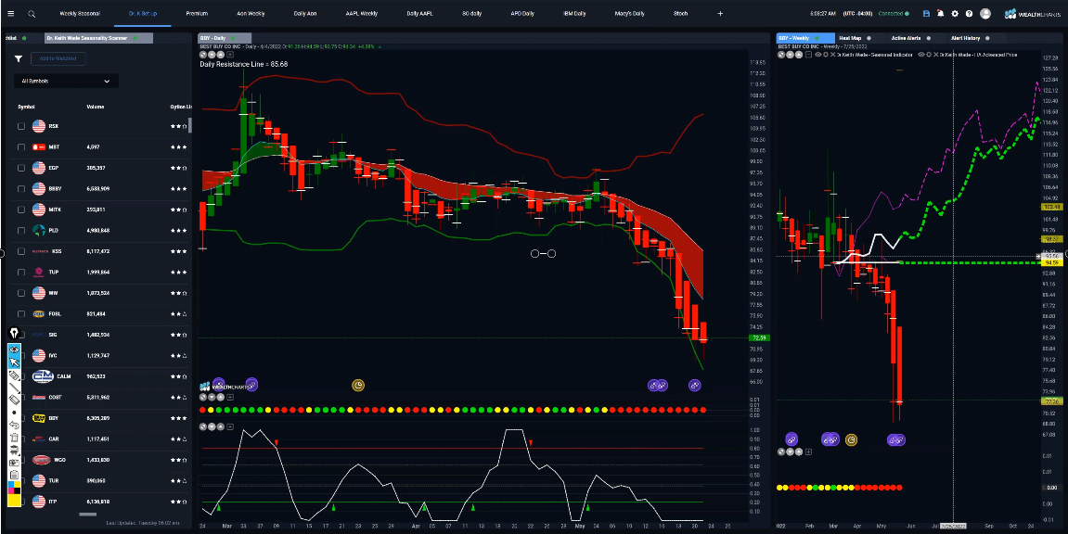Select the dot stroke-size option
This screenshot has width=1068, height=534.
[x=14, y=413]
